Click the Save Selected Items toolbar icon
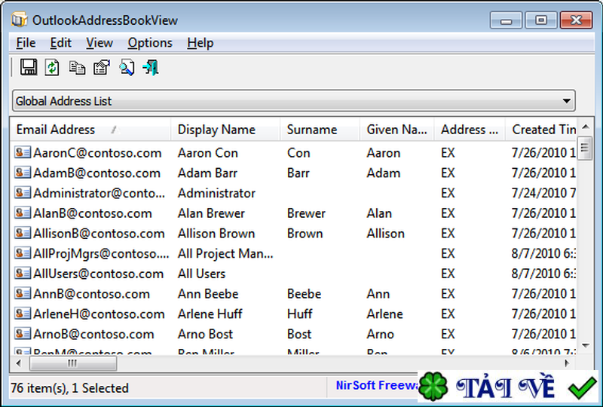Screen dimensions: 603x407 pyautogui.click(x=29, y=67)
